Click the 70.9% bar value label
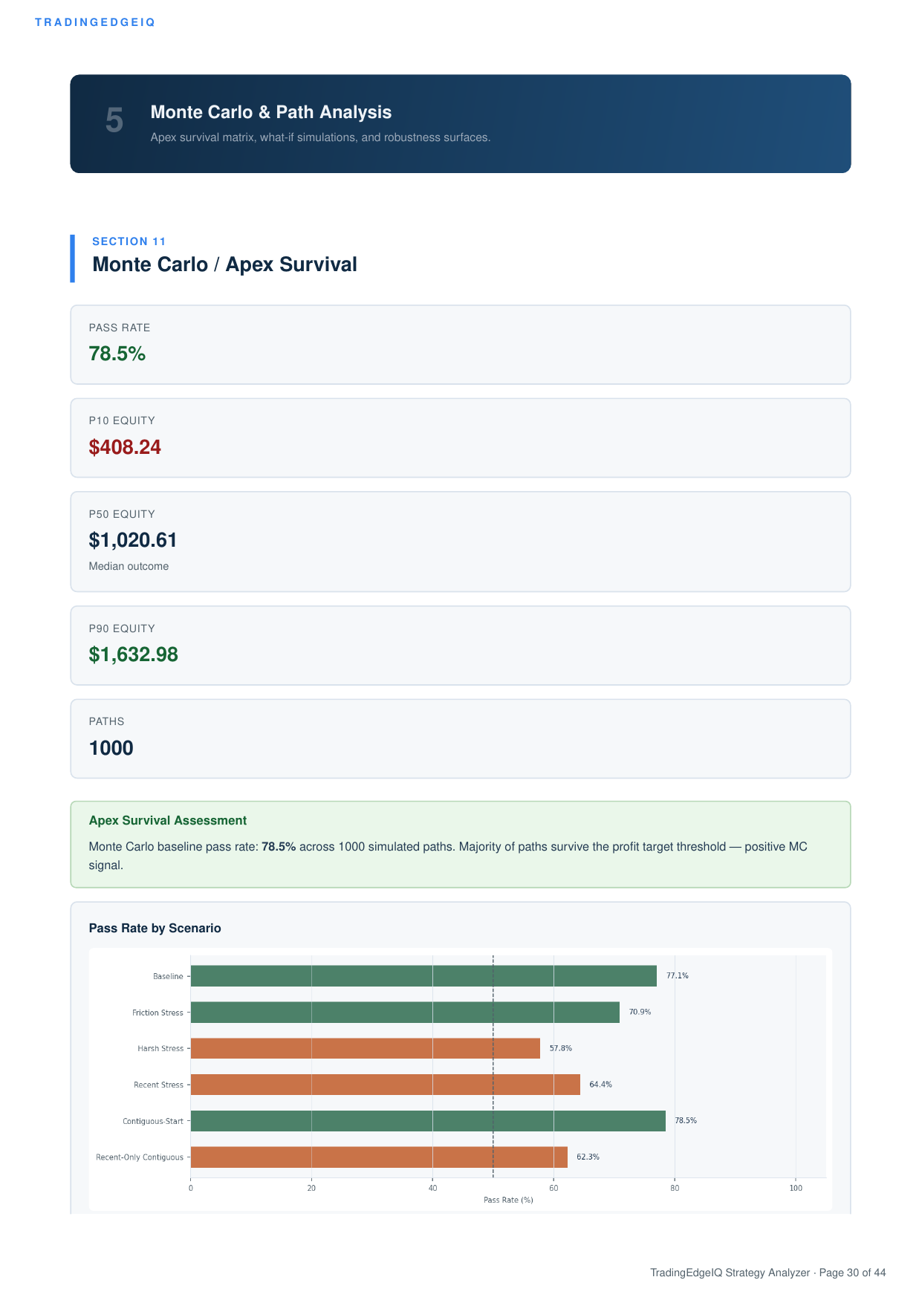The image size is (922, 1303). tap(640, 1012)
